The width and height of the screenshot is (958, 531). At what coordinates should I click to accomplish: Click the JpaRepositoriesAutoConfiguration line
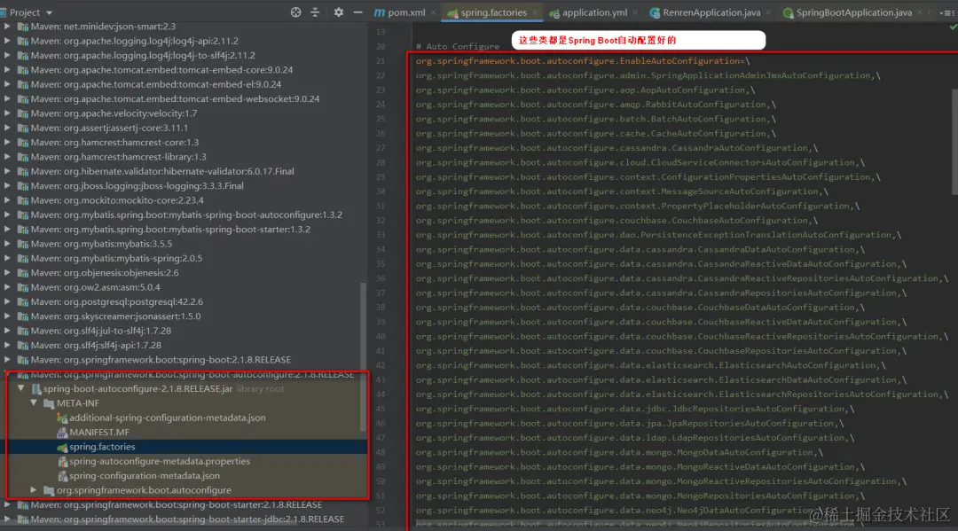coord(630,424)
